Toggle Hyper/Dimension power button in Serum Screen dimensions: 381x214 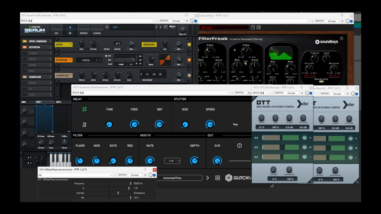tap(189, 45)
